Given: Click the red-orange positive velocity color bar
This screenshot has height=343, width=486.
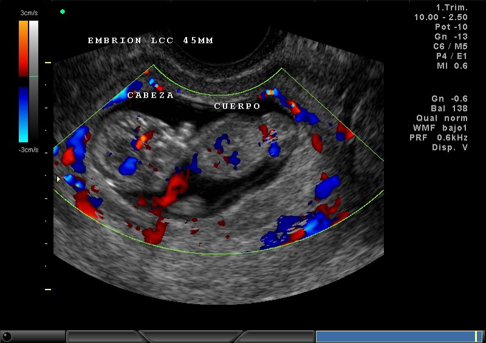Looking at the screenshot, I should point(23,49).
